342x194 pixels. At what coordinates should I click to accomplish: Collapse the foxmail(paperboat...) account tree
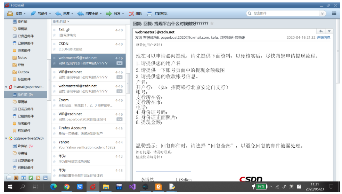point(6,87)
